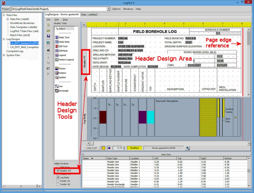Select the Edit Text tool
Screen dimensions: 254x193
tap(61, 46)
